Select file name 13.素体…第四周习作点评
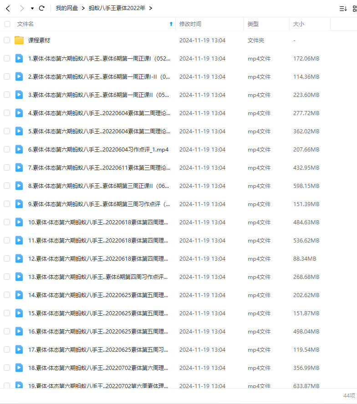The image size is (357, 404). click(x=98, y=277)
